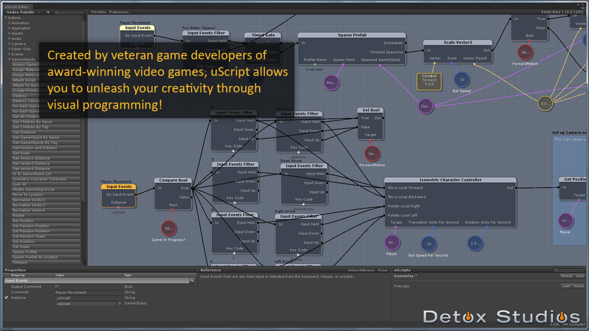This screenshot has height=331, width=589.
Task: Select the Timed Gate node header
Action: [x=263, y=35]
